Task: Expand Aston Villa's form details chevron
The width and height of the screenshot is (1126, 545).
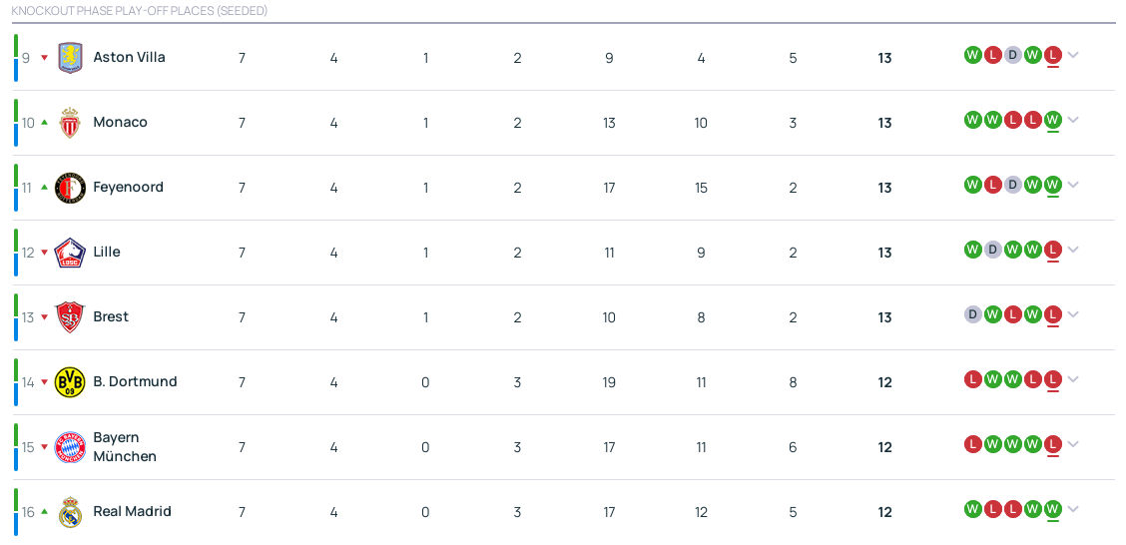Action: click(1073, 55)
